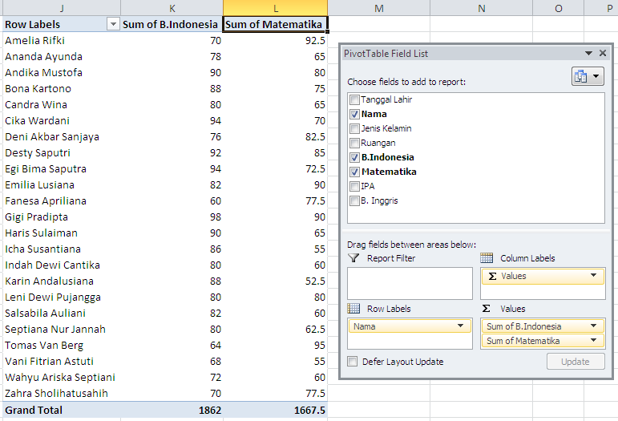Select column N header
The height and width of the screenshot is (421, 618).
coord(481,8)
